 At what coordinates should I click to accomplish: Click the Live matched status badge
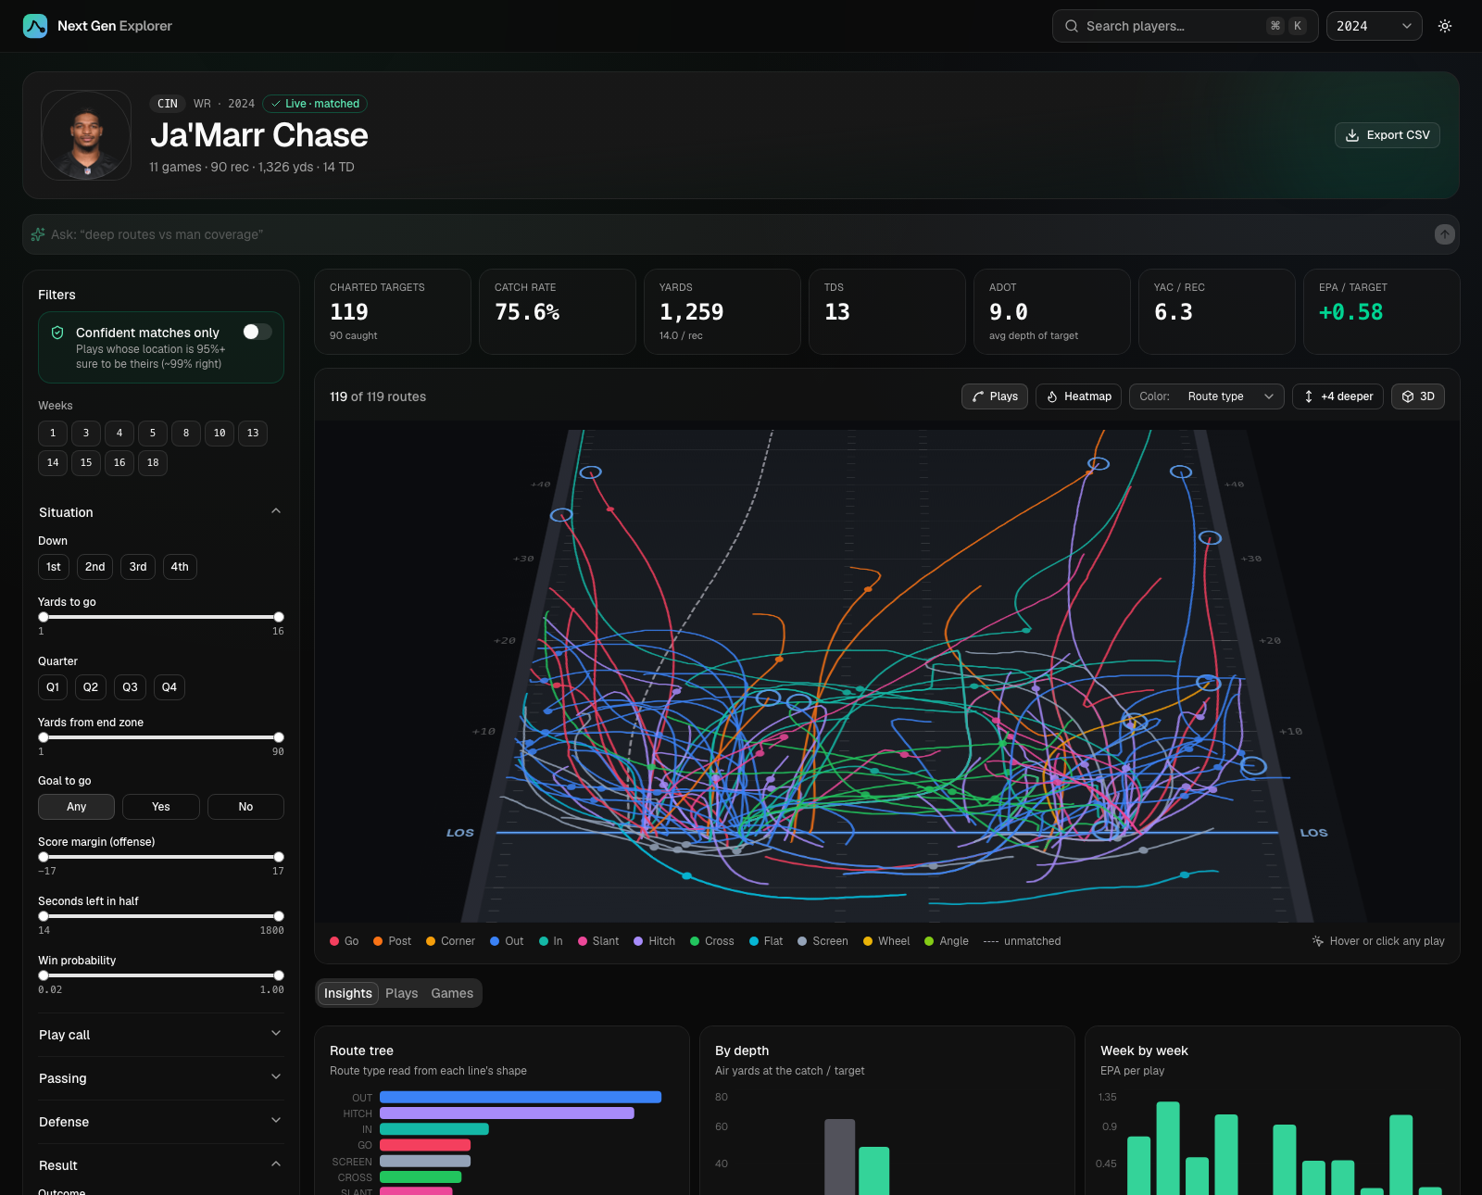[315, 104]
